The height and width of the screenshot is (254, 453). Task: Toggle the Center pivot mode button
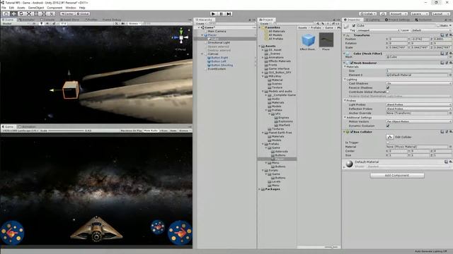point(67,13)
